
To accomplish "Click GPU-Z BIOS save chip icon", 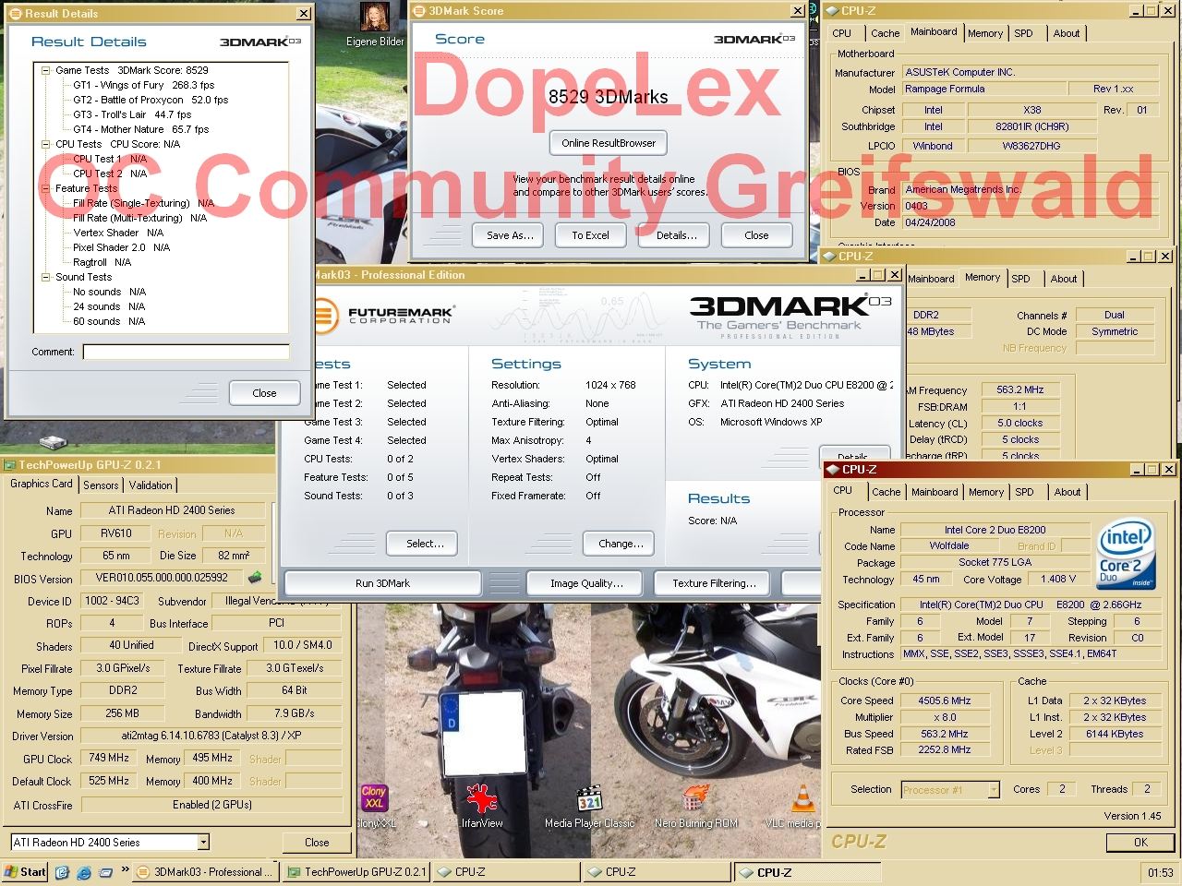I will click(255, 578).
